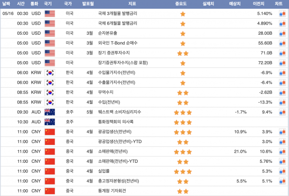Click chart icon in 실업률 row
289x196 pixels.
282,171
